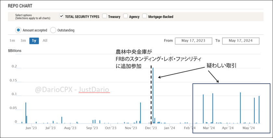
Task: Click the active 1y range button
Action: 34,41
